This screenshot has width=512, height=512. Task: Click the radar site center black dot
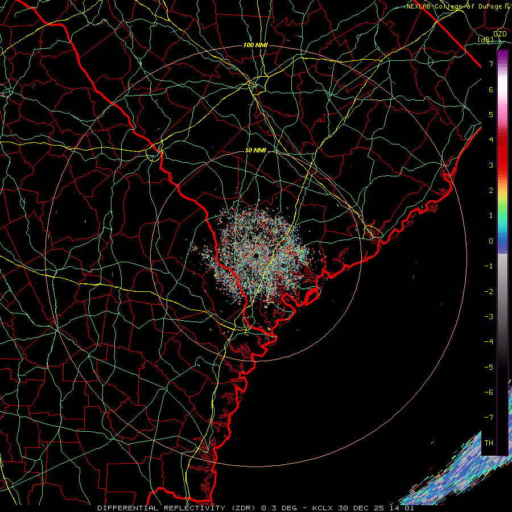tap(255, 255)
